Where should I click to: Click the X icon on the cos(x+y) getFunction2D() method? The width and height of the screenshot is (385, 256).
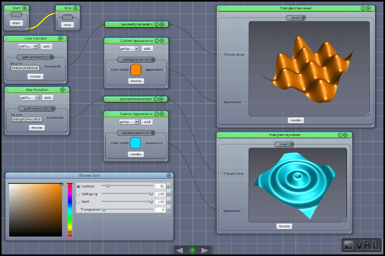[53, 57]
